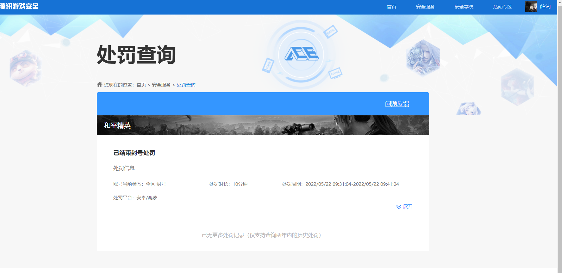Click the house icon in breadcrumb
The height and width of the screenshot is (273, 562).
point(99,85)
